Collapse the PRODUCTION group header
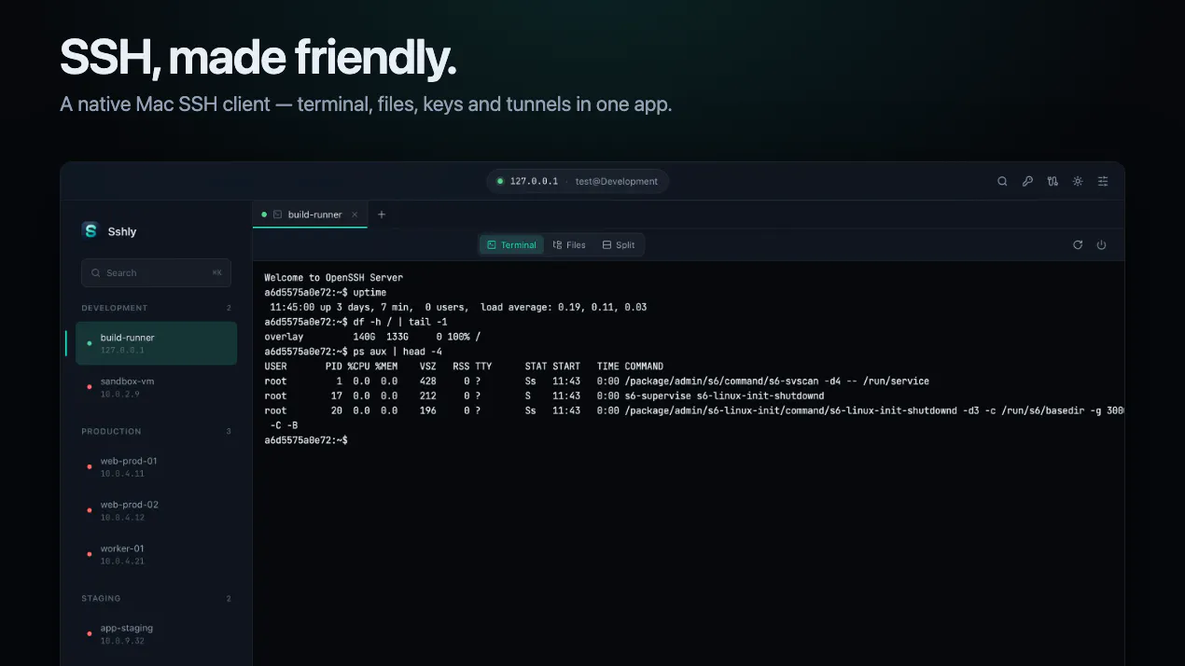Viewport: 1185px width, 666px height. click(156, 432)
